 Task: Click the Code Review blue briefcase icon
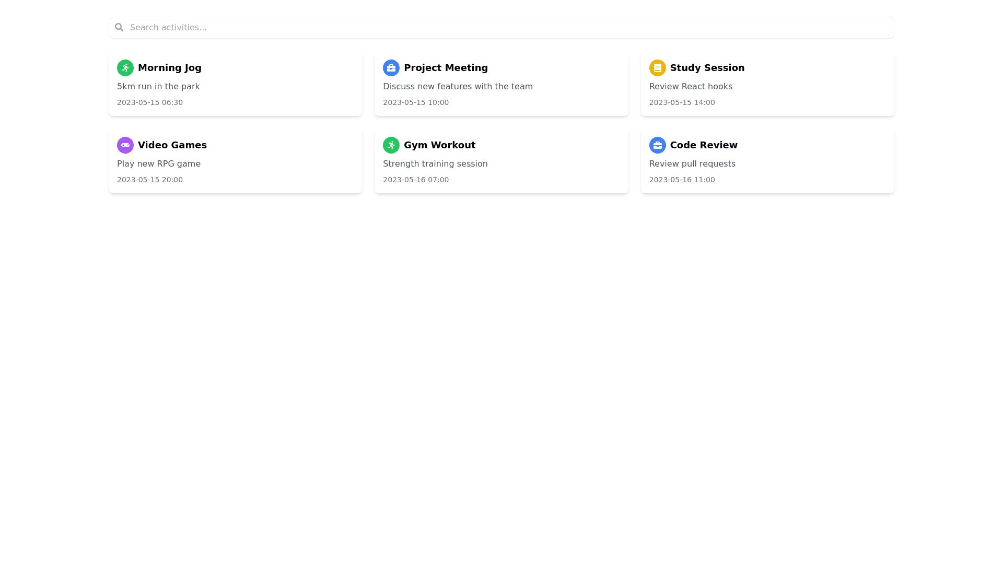[x=657, y=145]
